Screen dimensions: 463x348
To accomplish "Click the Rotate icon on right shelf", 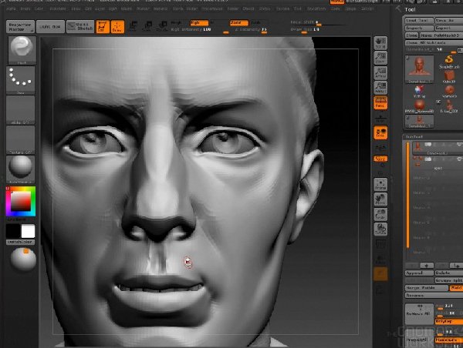I will click(x=380, y=229).
